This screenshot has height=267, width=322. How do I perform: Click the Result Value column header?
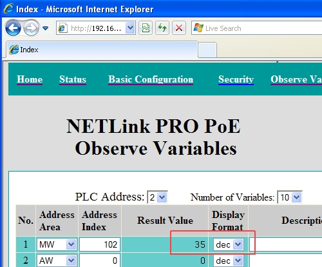[x=165, y=221]
